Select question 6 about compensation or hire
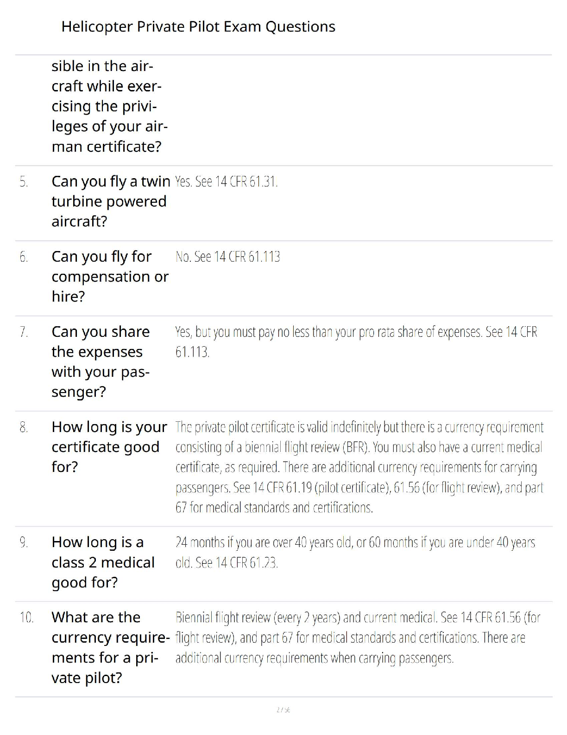This screenshot has height=735, width=567. click(110, 277)
